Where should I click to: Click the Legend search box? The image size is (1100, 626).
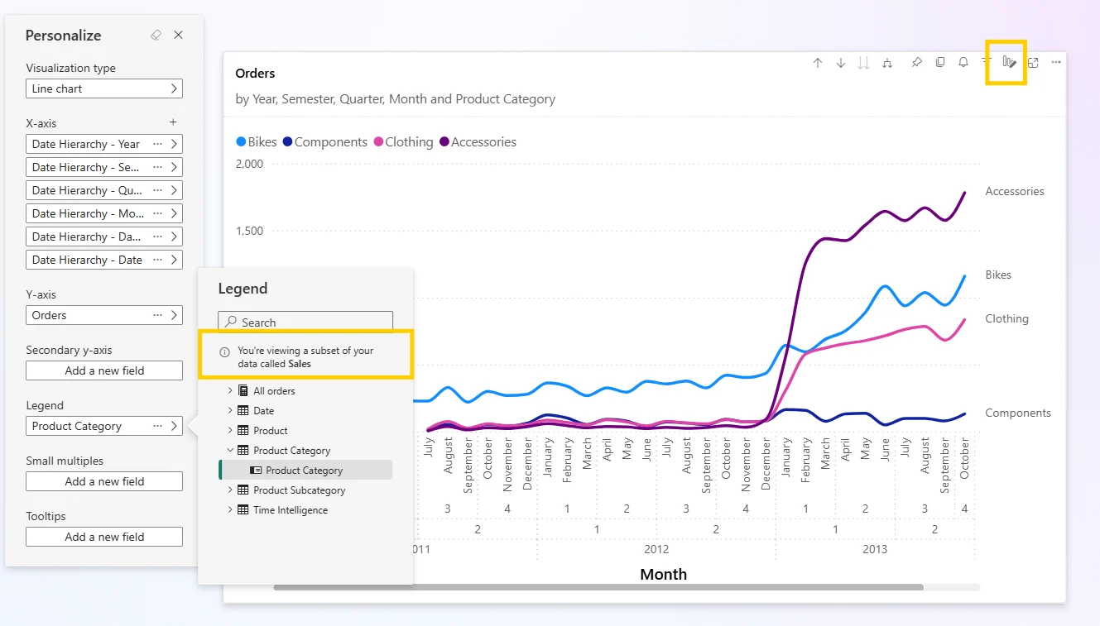coord(305,322)
